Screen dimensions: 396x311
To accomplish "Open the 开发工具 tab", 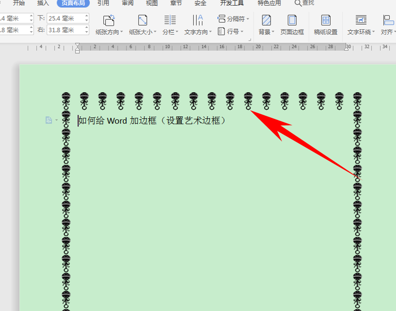I will 232,3.
